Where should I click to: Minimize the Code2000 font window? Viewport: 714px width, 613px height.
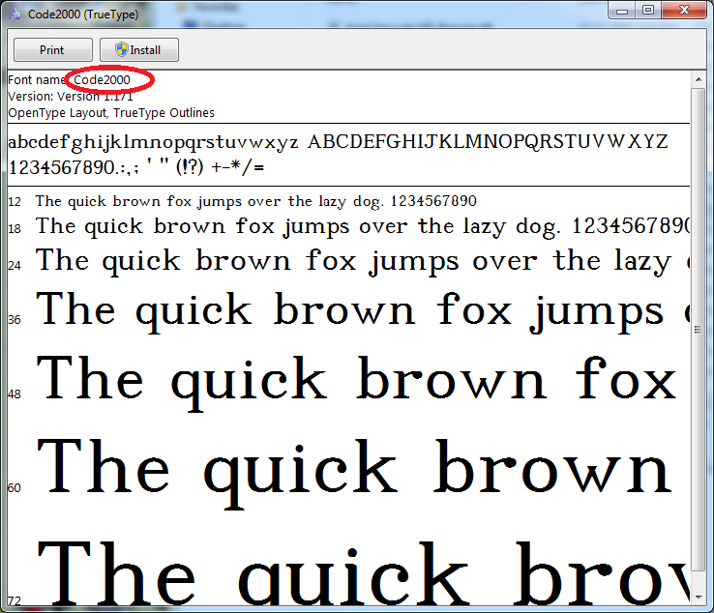[622, 11]
